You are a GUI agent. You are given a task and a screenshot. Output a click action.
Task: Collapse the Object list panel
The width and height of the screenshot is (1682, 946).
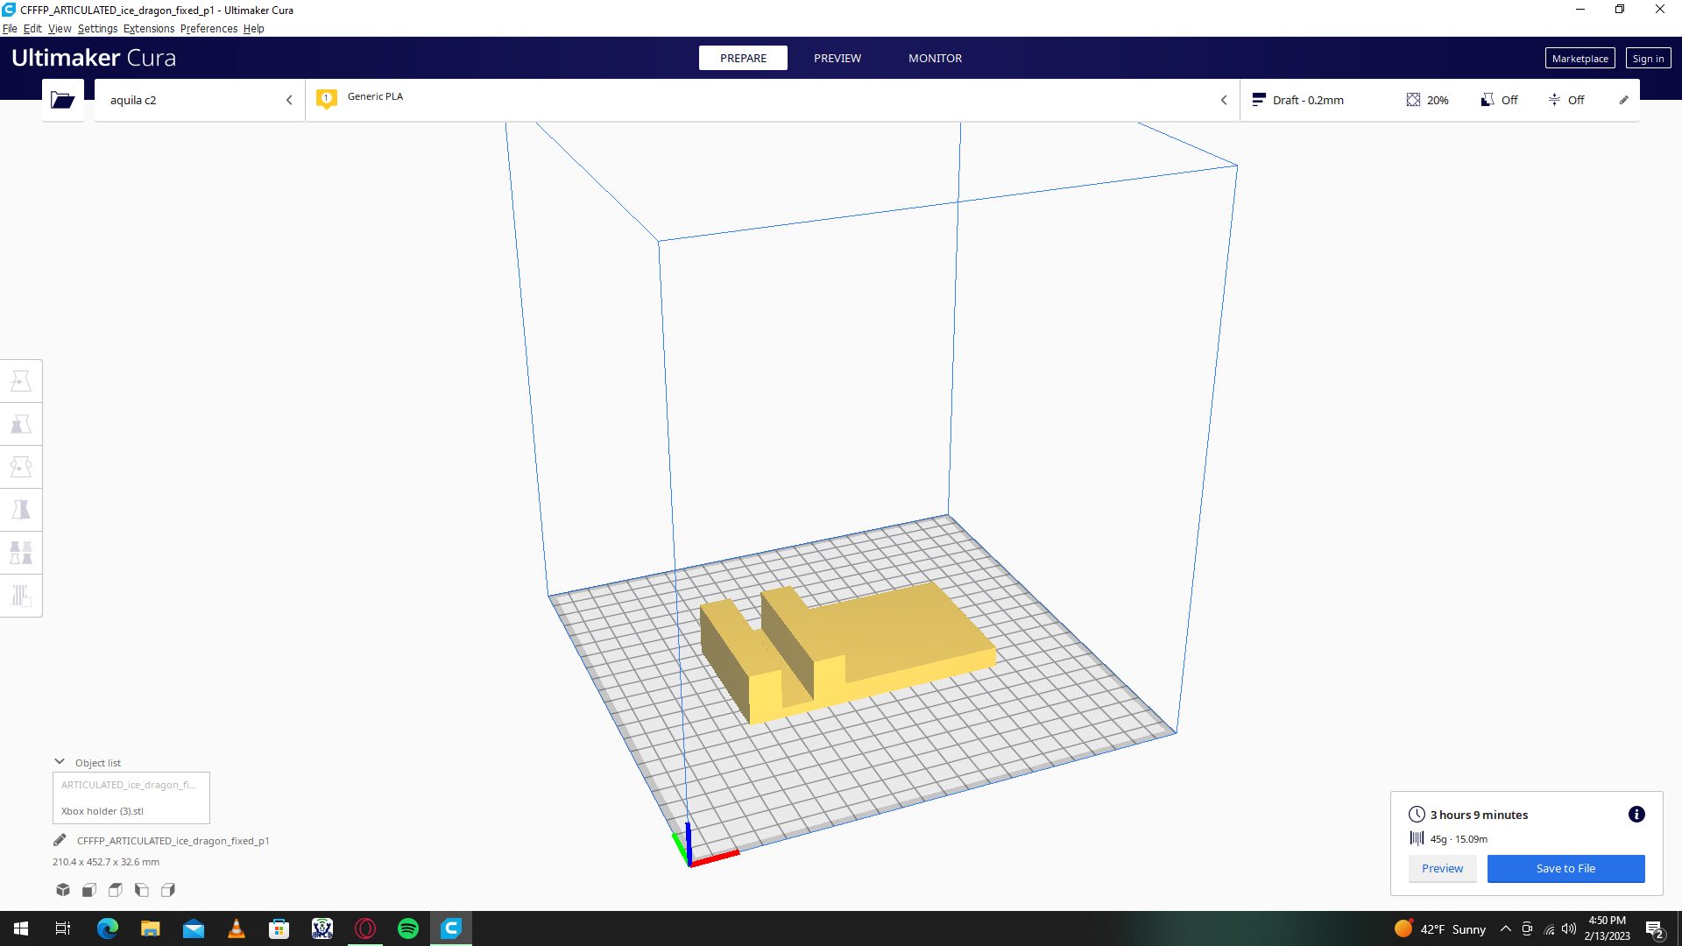coord(60,760)
